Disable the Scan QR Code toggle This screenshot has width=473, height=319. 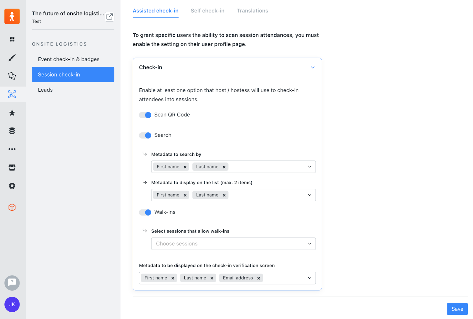pos(145,115)
